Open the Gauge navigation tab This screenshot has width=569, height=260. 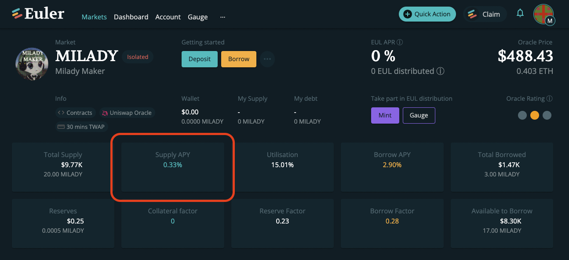coord(198,17)
